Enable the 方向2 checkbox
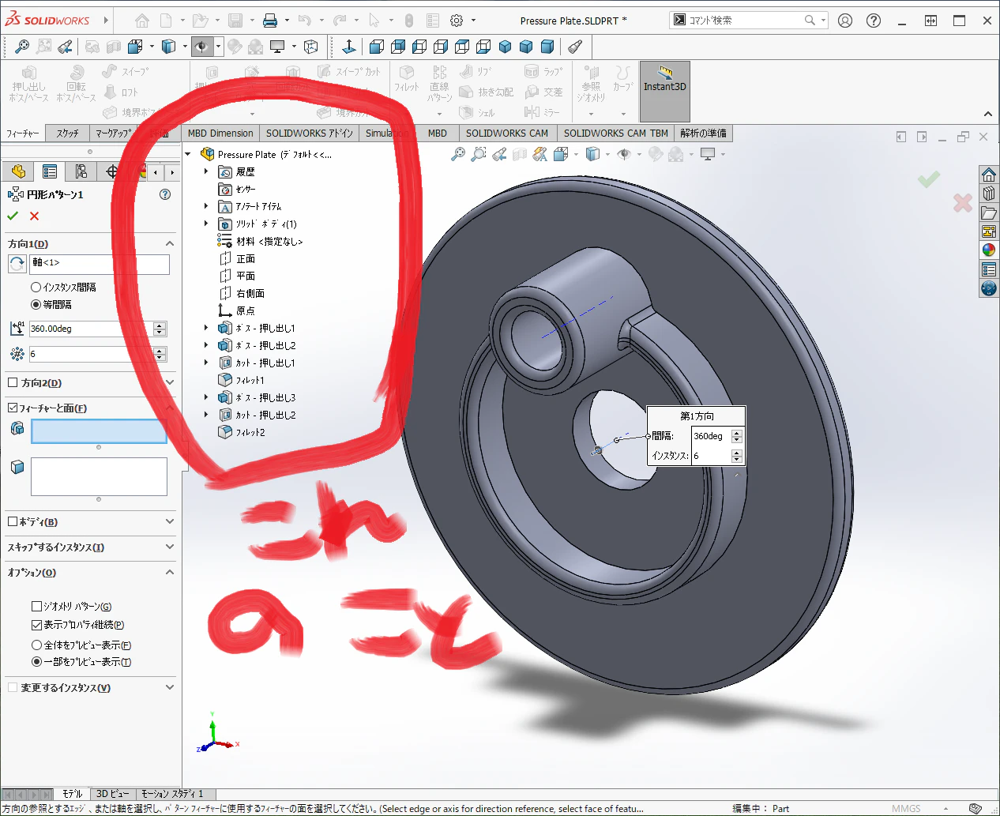The height and width of the screenshot is (816, 1000). coord(13,383)
